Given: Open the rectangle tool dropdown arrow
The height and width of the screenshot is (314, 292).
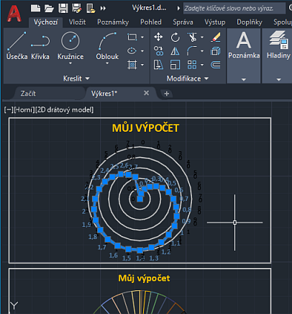Looking at the screenshot, I should coord(142,37).
